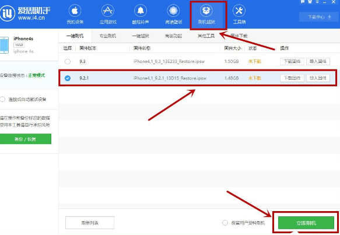340x235 pixels.
Task: Open the 酷炫铃声 ringtones section
Action: pos(141,15)
